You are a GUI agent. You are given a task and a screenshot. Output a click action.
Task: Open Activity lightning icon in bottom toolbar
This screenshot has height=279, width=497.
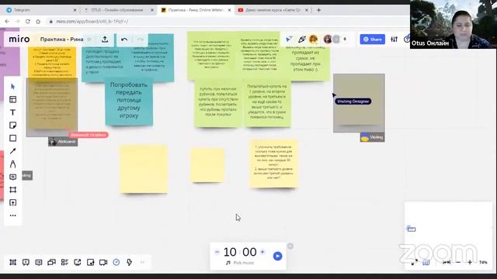tap(130, 262)
